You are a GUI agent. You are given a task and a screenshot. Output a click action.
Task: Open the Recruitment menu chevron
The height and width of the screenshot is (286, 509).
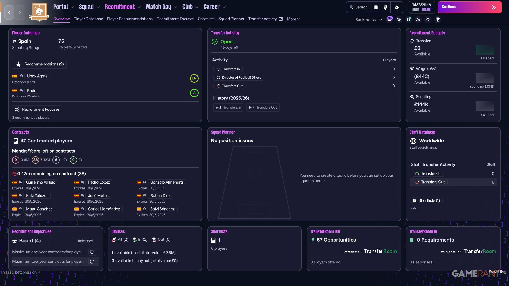(x=139, y=7)
